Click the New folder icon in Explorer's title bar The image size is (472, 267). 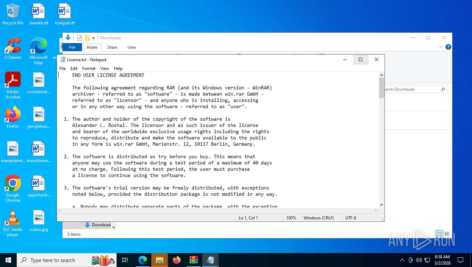pos(87,38)
